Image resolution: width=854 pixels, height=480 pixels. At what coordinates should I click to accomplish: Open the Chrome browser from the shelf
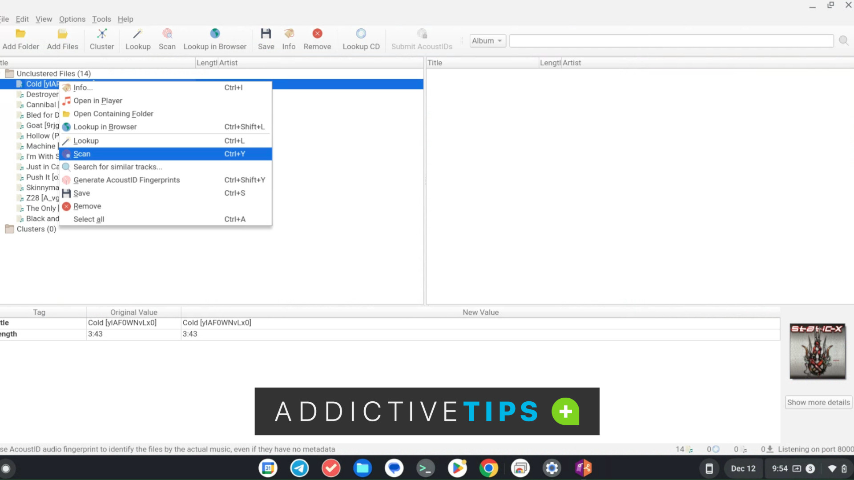(x=489, y=468)
